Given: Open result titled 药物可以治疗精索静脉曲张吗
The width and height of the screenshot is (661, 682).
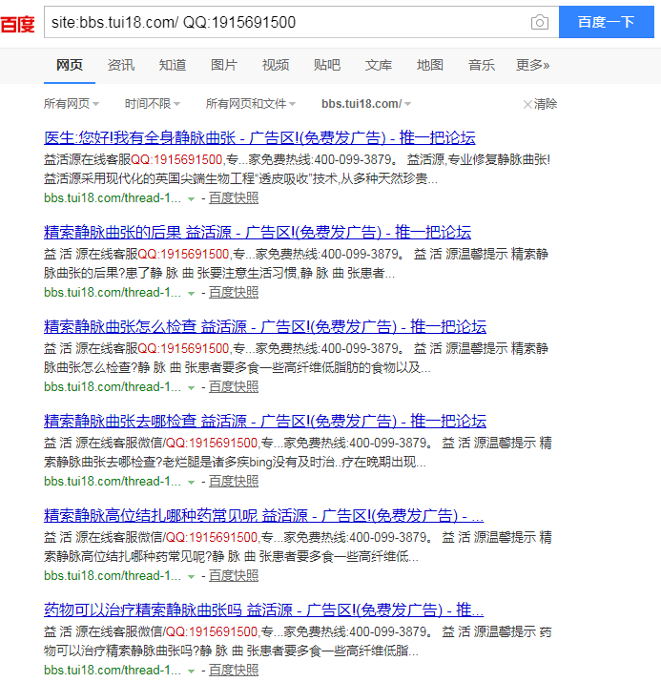Looking at the screenshot, I should (x=264, y=610).
